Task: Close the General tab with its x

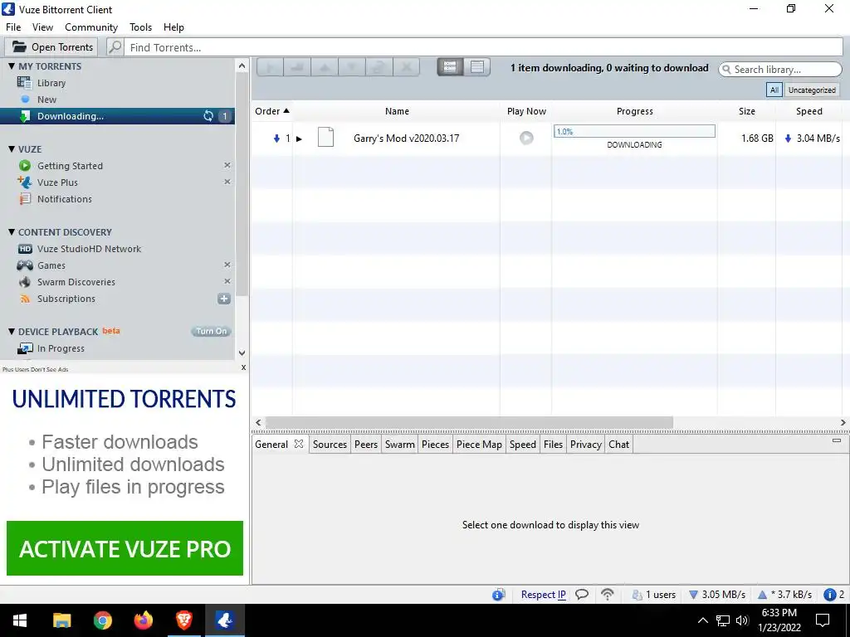Action: 299,444
